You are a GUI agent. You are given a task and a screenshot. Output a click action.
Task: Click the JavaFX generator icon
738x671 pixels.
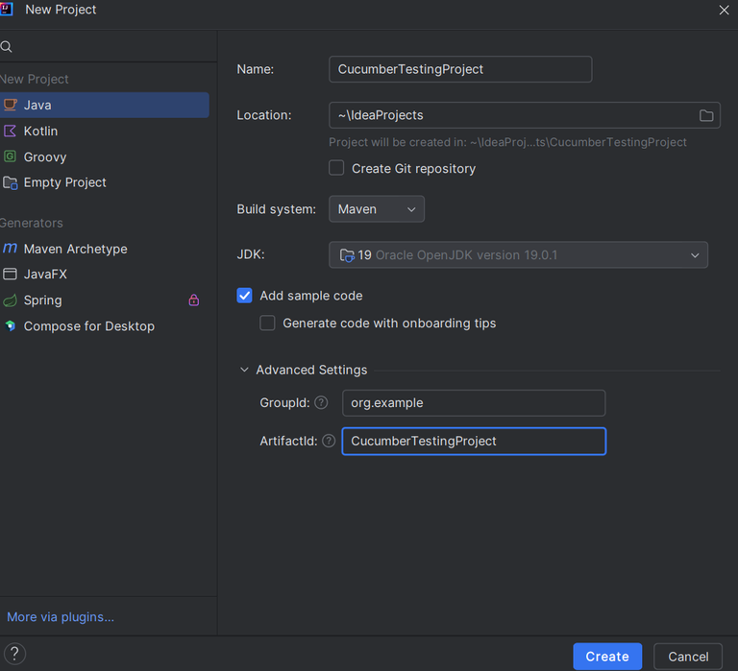pyautogui.click(x=11, y=275)
